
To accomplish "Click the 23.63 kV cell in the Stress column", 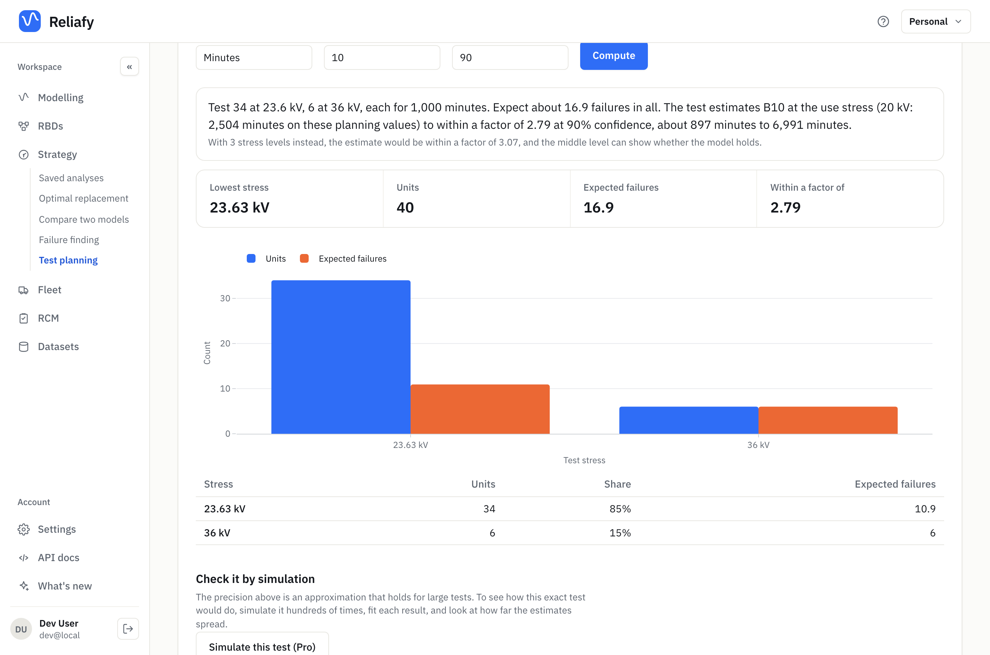I will (225, 509).
